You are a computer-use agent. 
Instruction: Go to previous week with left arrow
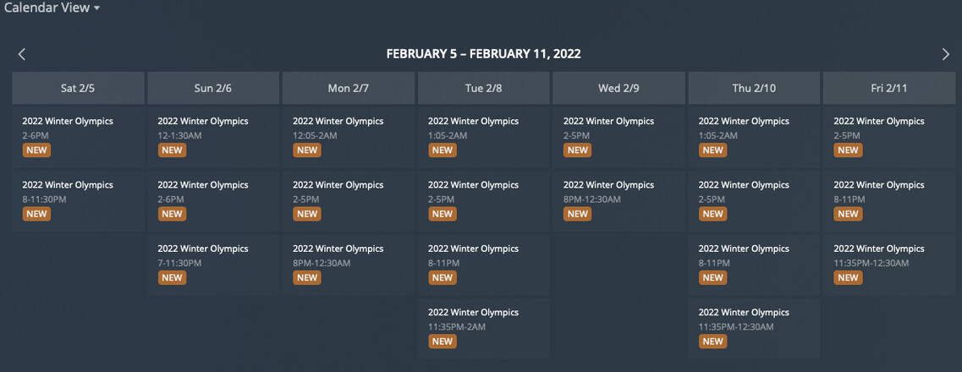(x=22, y=54)
